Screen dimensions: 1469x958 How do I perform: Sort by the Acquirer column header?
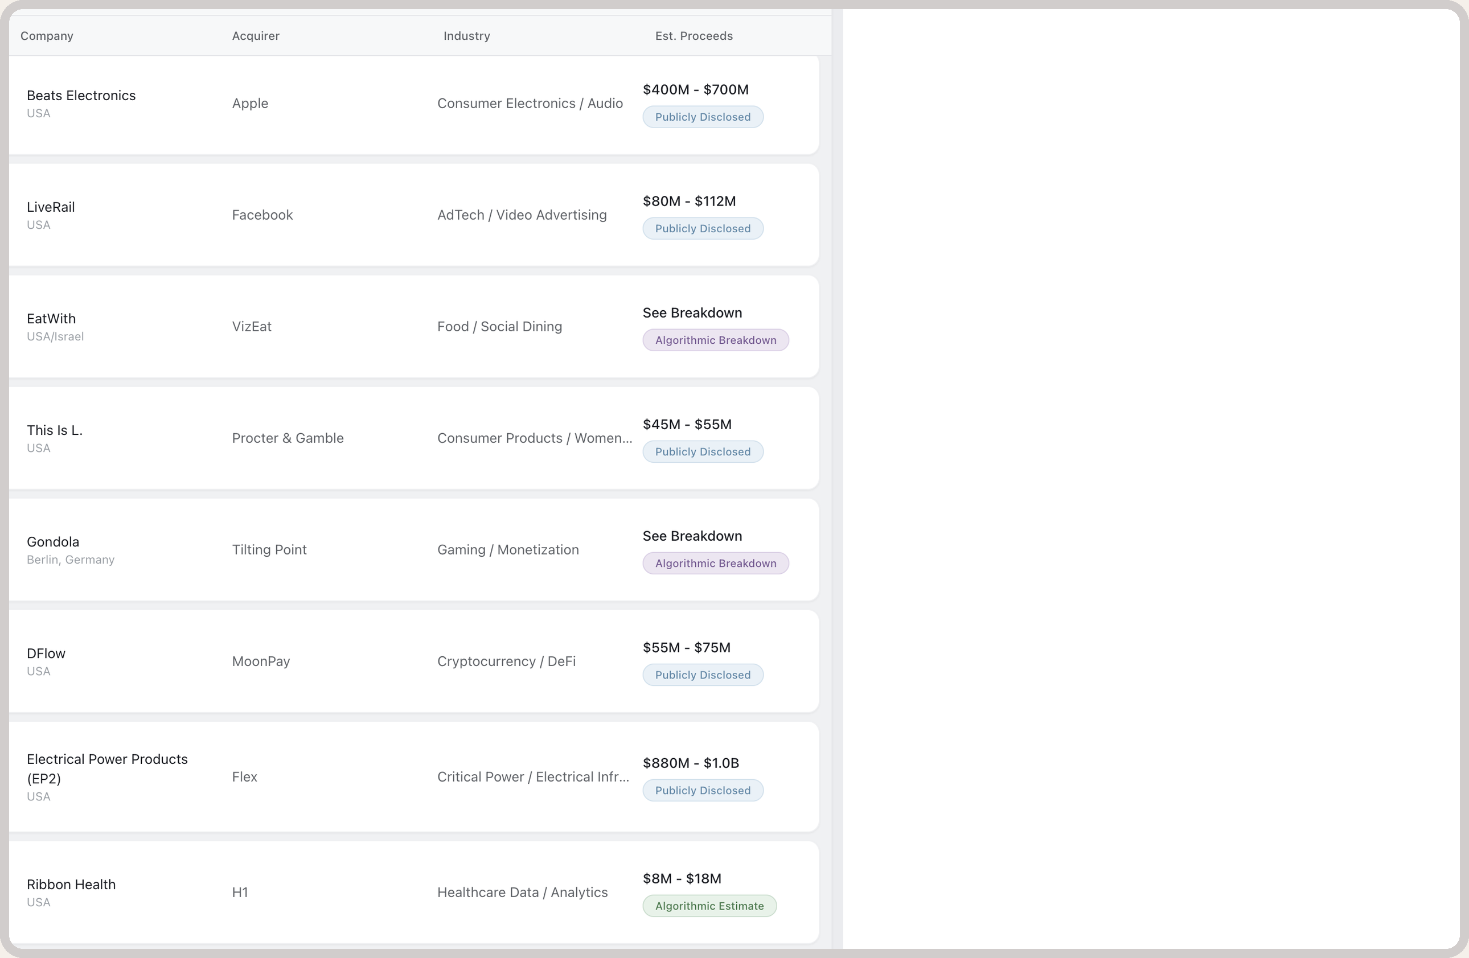click(256, 36)
